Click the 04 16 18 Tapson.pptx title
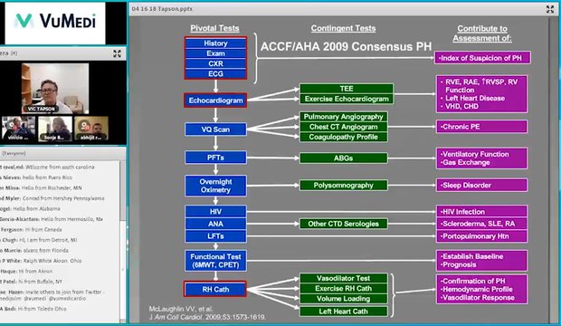Viewport: 561px width, 326px height. pos(162,9)
